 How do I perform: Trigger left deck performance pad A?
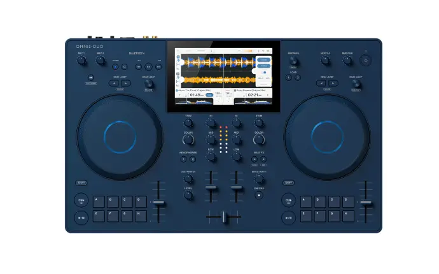[x=99, y=201]
